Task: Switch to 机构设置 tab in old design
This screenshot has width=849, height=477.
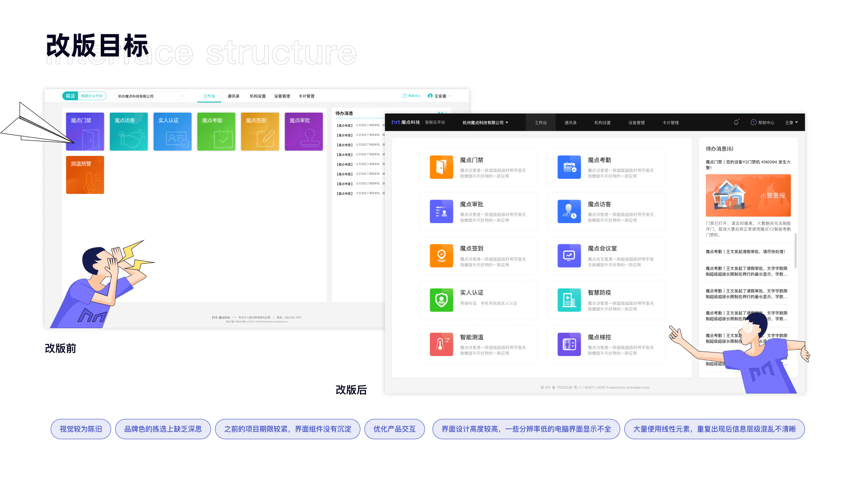Action: (258, 96)
